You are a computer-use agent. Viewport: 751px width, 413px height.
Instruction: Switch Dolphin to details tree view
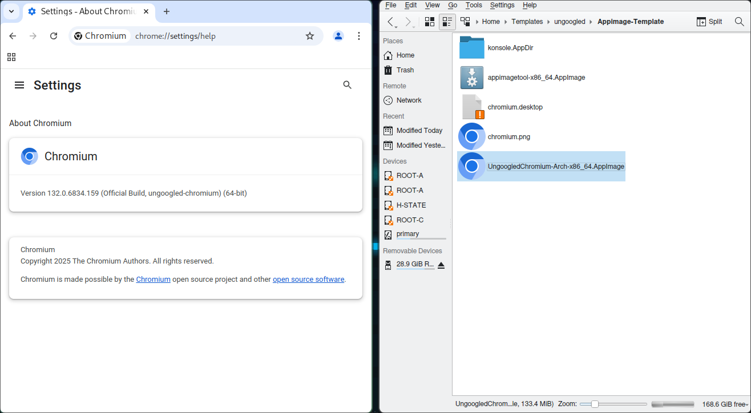coord(465,22)
